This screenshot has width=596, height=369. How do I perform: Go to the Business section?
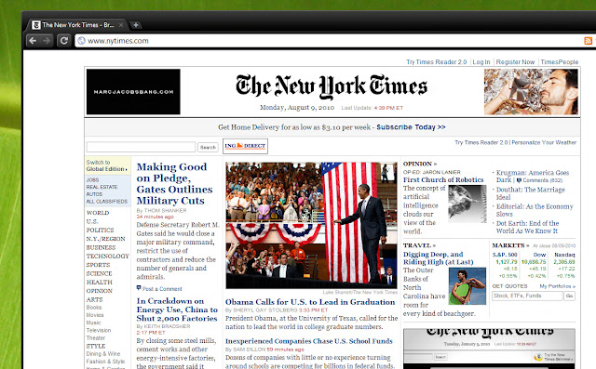click(x=101, y=247)
